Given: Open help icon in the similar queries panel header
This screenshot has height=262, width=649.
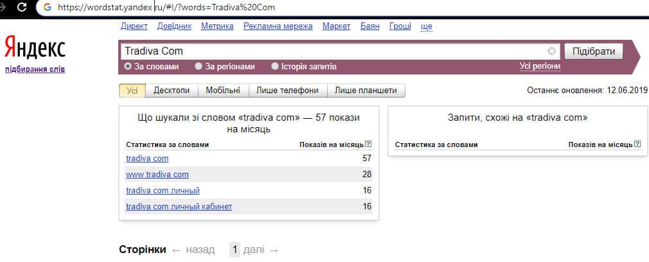Looking at the screenshot, I should coord(637,144).
